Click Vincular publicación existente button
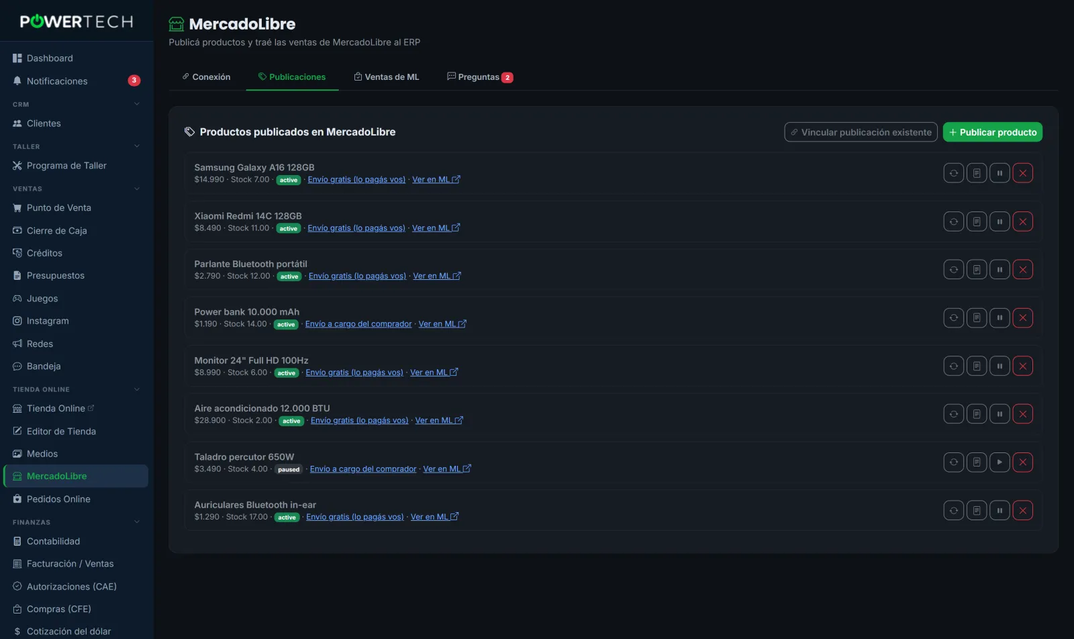The image size is (1074, 639). tap(861, 132)
